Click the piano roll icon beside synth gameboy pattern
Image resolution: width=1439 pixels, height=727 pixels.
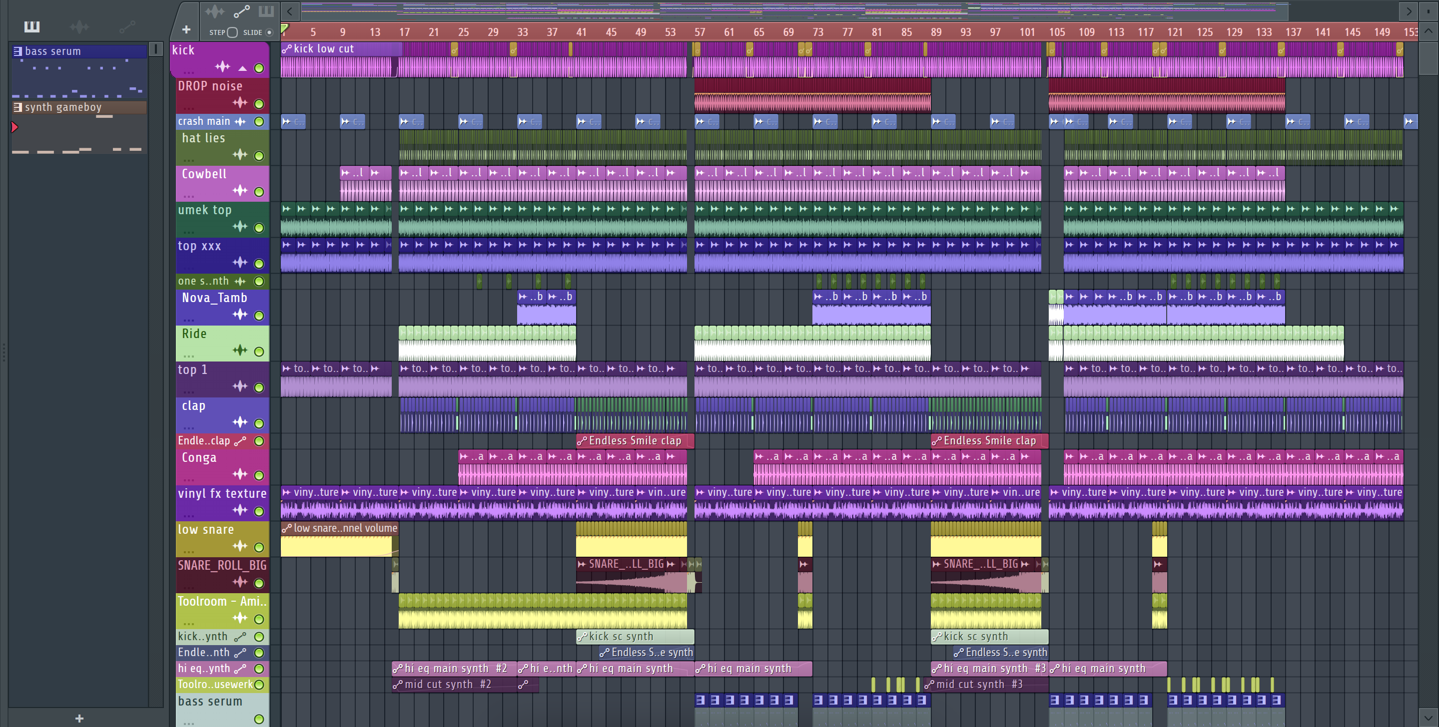[x=17, y=107]
